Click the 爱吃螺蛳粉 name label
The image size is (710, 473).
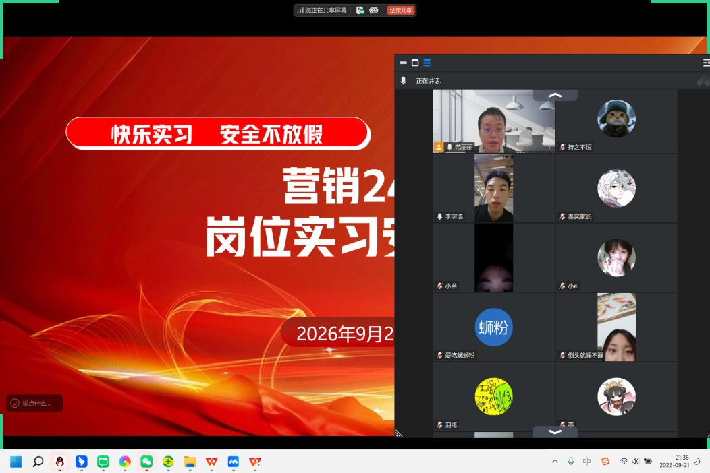[x=460, y=356]
